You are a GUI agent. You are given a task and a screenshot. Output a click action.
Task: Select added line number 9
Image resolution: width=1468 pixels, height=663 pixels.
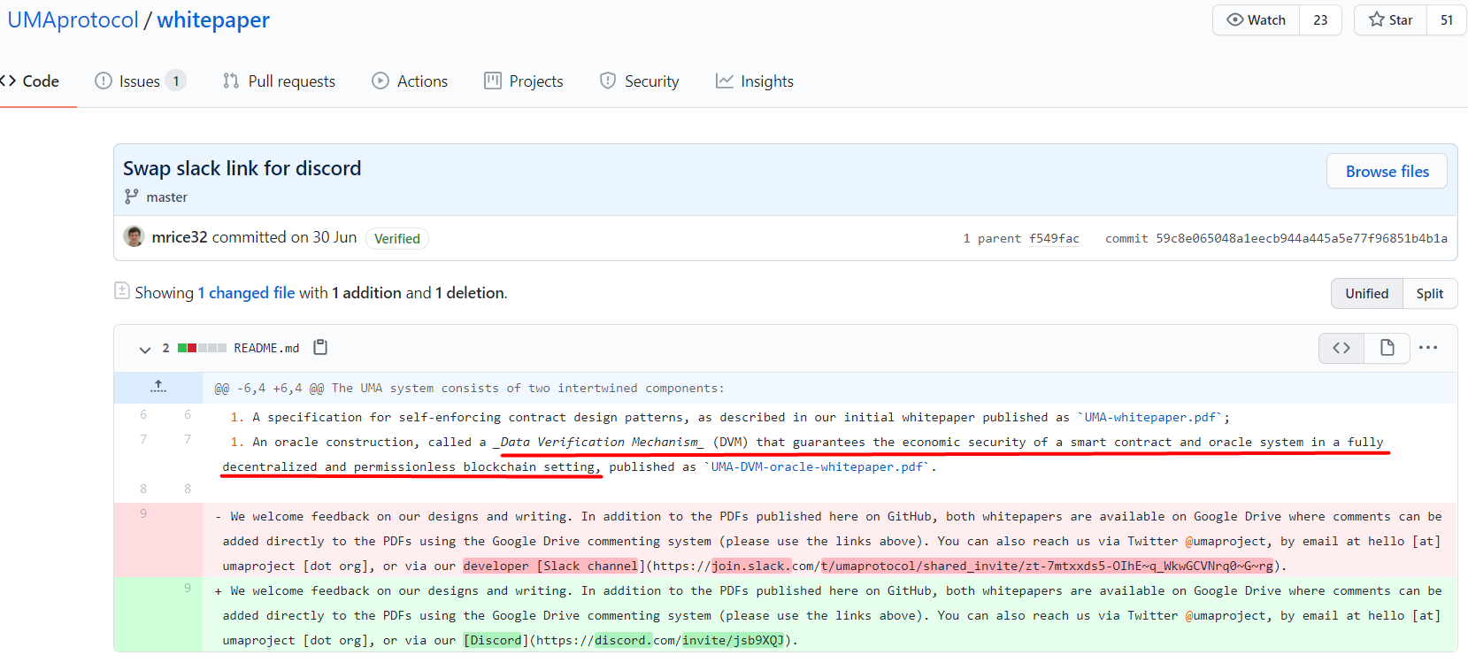(188, 588)
